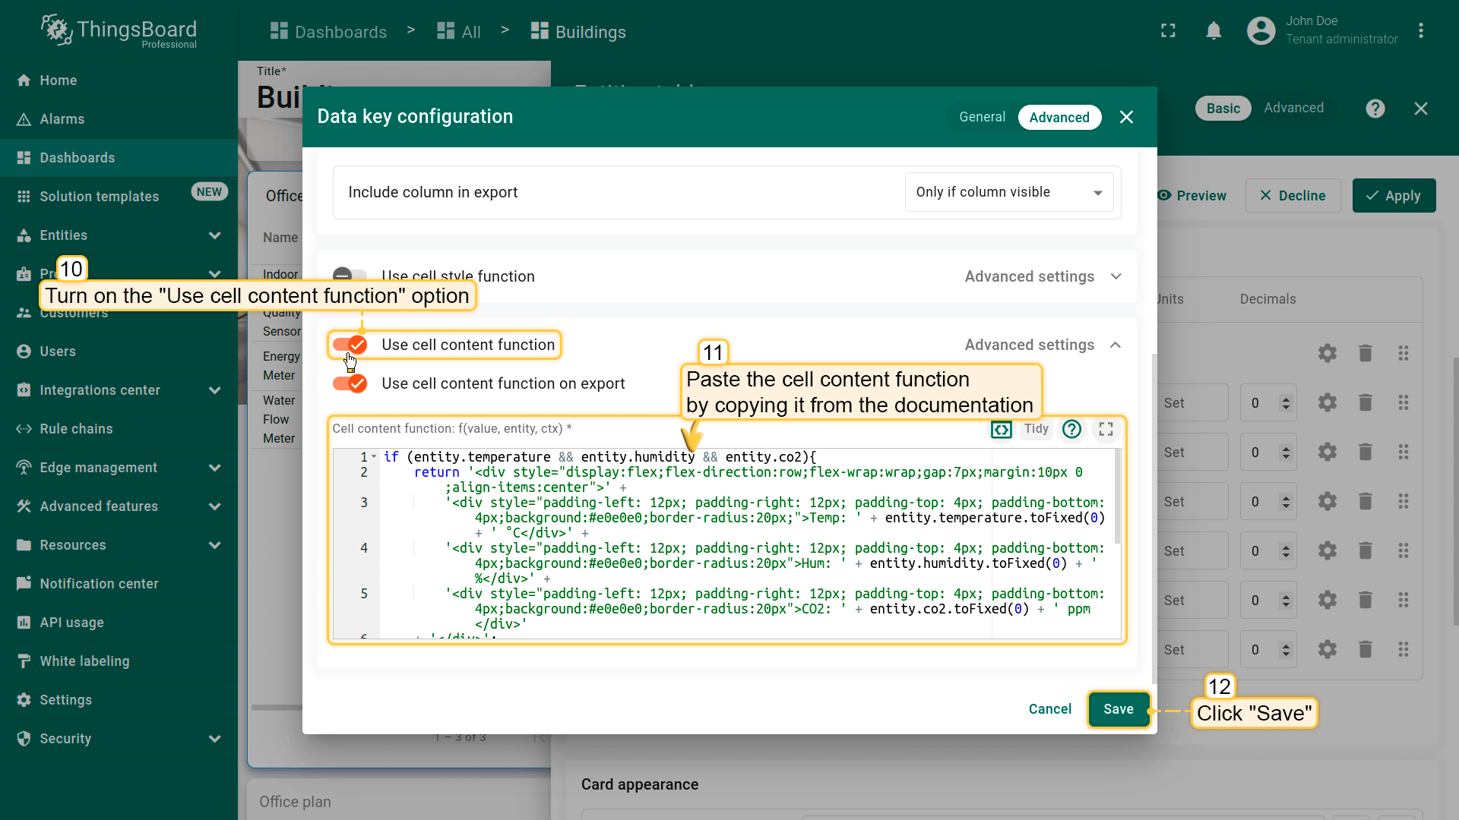This screenshot has width=1459, height=820.
Task: Toggle Use cell content function switch
Action: [x=350, y=345]
